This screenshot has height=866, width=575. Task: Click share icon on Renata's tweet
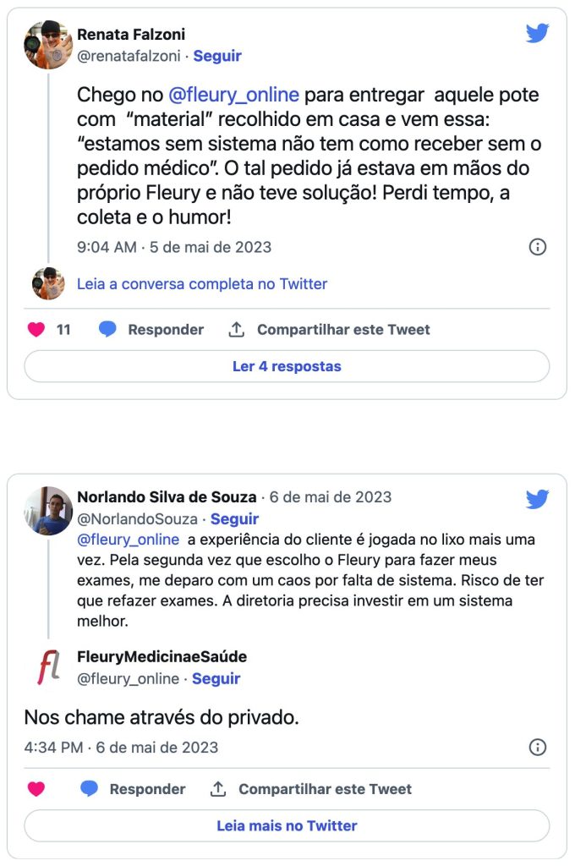[237, 330]
